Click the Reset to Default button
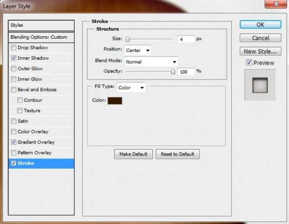 tap(177, 154)
